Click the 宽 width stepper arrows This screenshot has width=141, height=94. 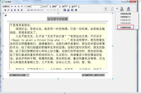tap(69, 6)
